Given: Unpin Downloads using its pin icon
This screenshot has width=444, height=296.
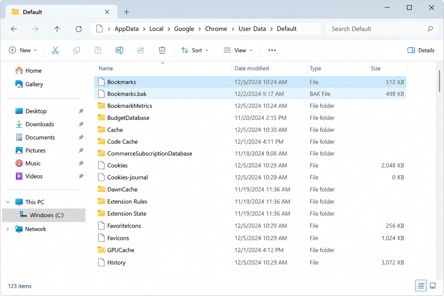Looking at the screenshot, I should coord(81,124).
